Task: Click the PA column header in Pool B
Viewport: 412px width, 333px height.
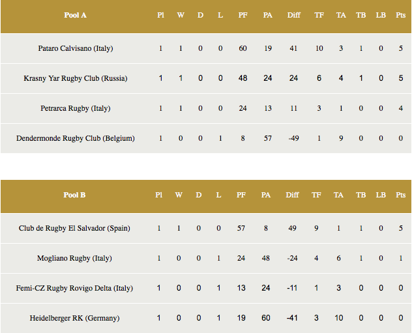Action: point(265,195)
